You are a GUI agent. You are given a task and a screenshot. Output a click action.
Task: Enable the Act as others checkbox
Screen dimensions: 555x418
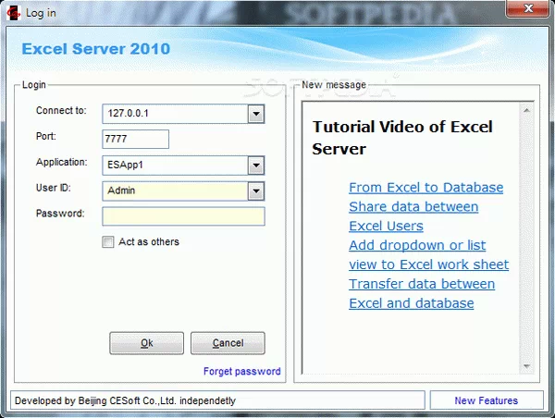tap(108, 242)
